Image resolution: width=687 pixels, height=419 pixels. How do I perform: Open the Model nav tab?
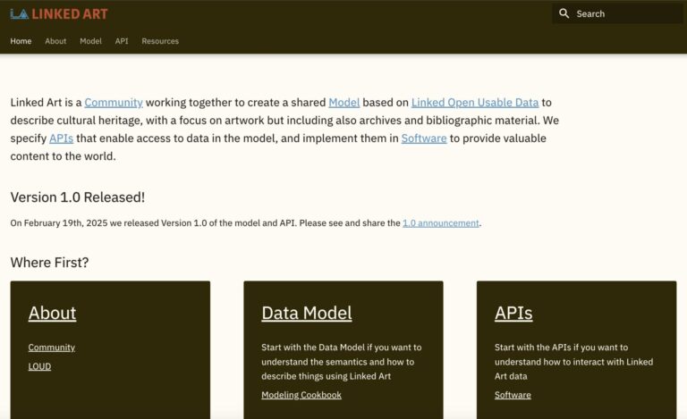pos(90,41)
